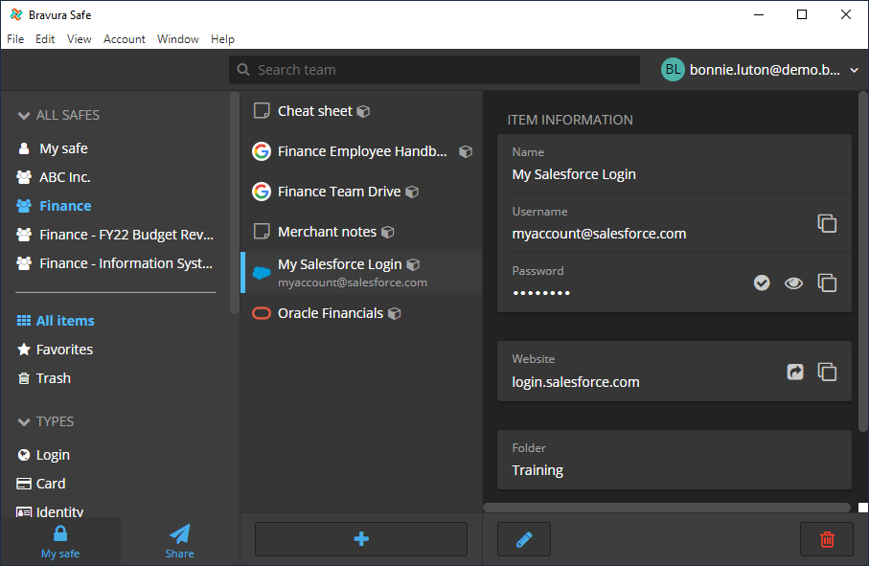Copy the username with the copy icon
The width and height of the screenshot is (869, 566).
(827, 223)
